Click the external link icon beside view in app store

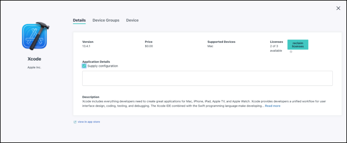tap(75, 122)
